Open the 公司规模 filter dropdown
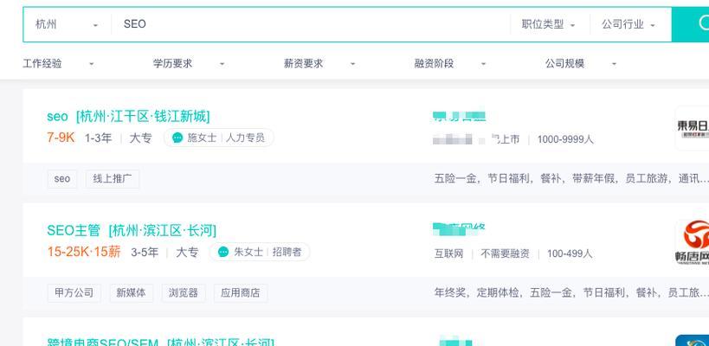 [581, 64]
